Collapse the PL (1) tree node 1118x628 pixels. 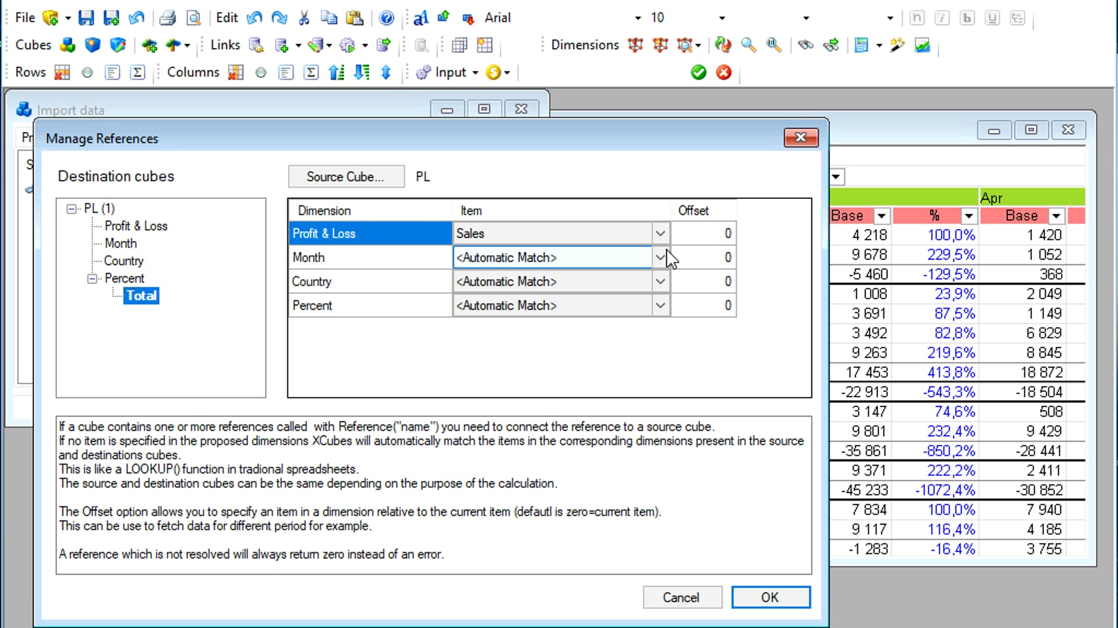pos(71,208)
